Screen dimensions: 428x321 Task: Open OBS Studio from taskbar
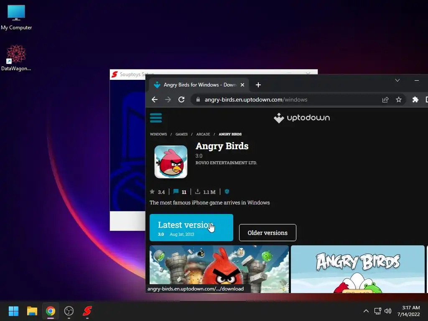69,311
